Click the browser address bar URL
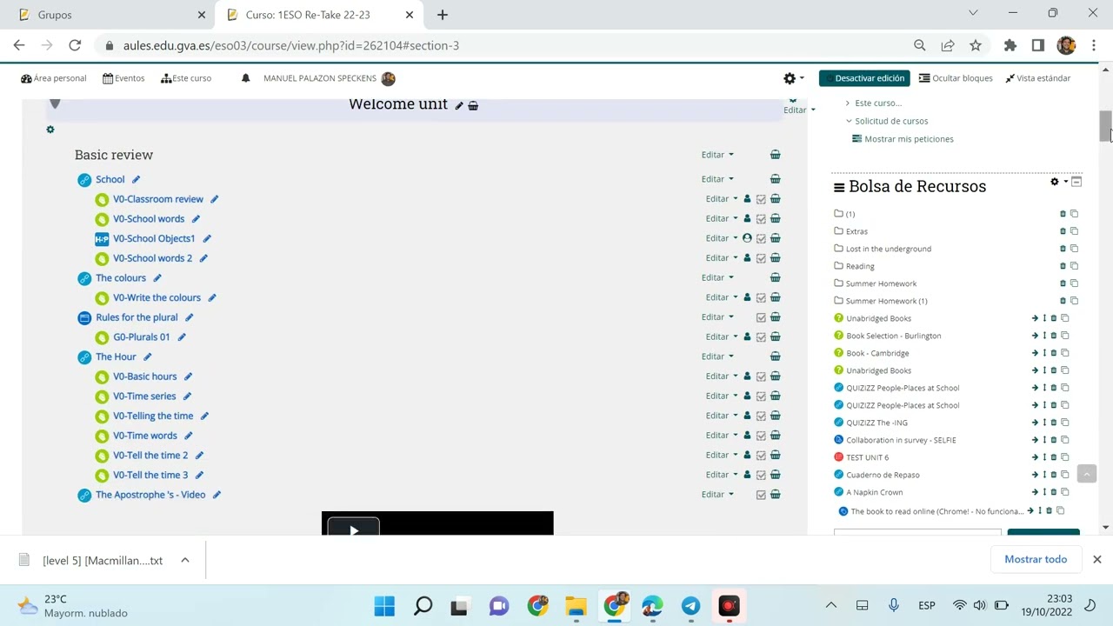Image resolution: width=1113 pixels, height=626 pixels. (x=291, y=45)
